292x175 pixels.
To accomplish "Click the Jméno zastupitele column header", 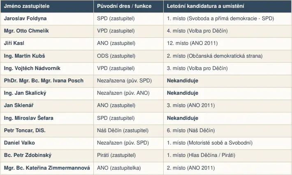I will (27, 6).
